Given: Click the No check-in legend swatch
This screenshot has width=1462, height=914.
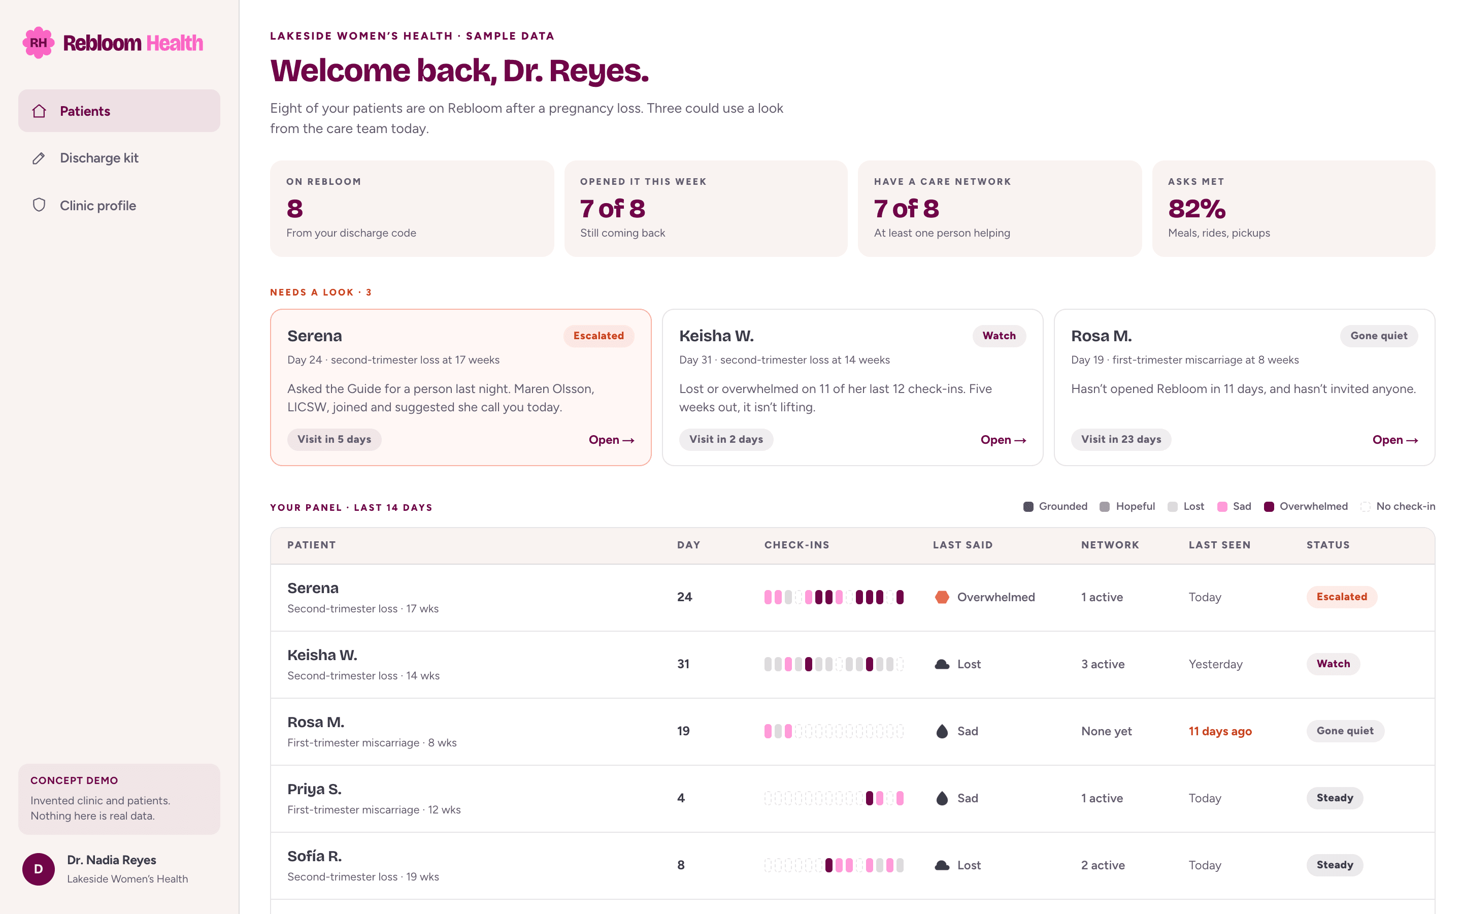Looking at the screenshot, I should click(1366, 507).
